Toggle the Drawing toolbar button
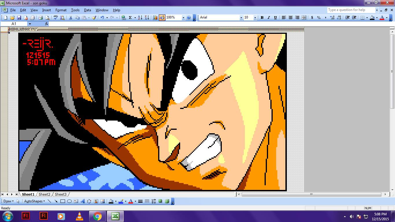Viewport: 395px width, 222px height. click(x=162, y=18)
